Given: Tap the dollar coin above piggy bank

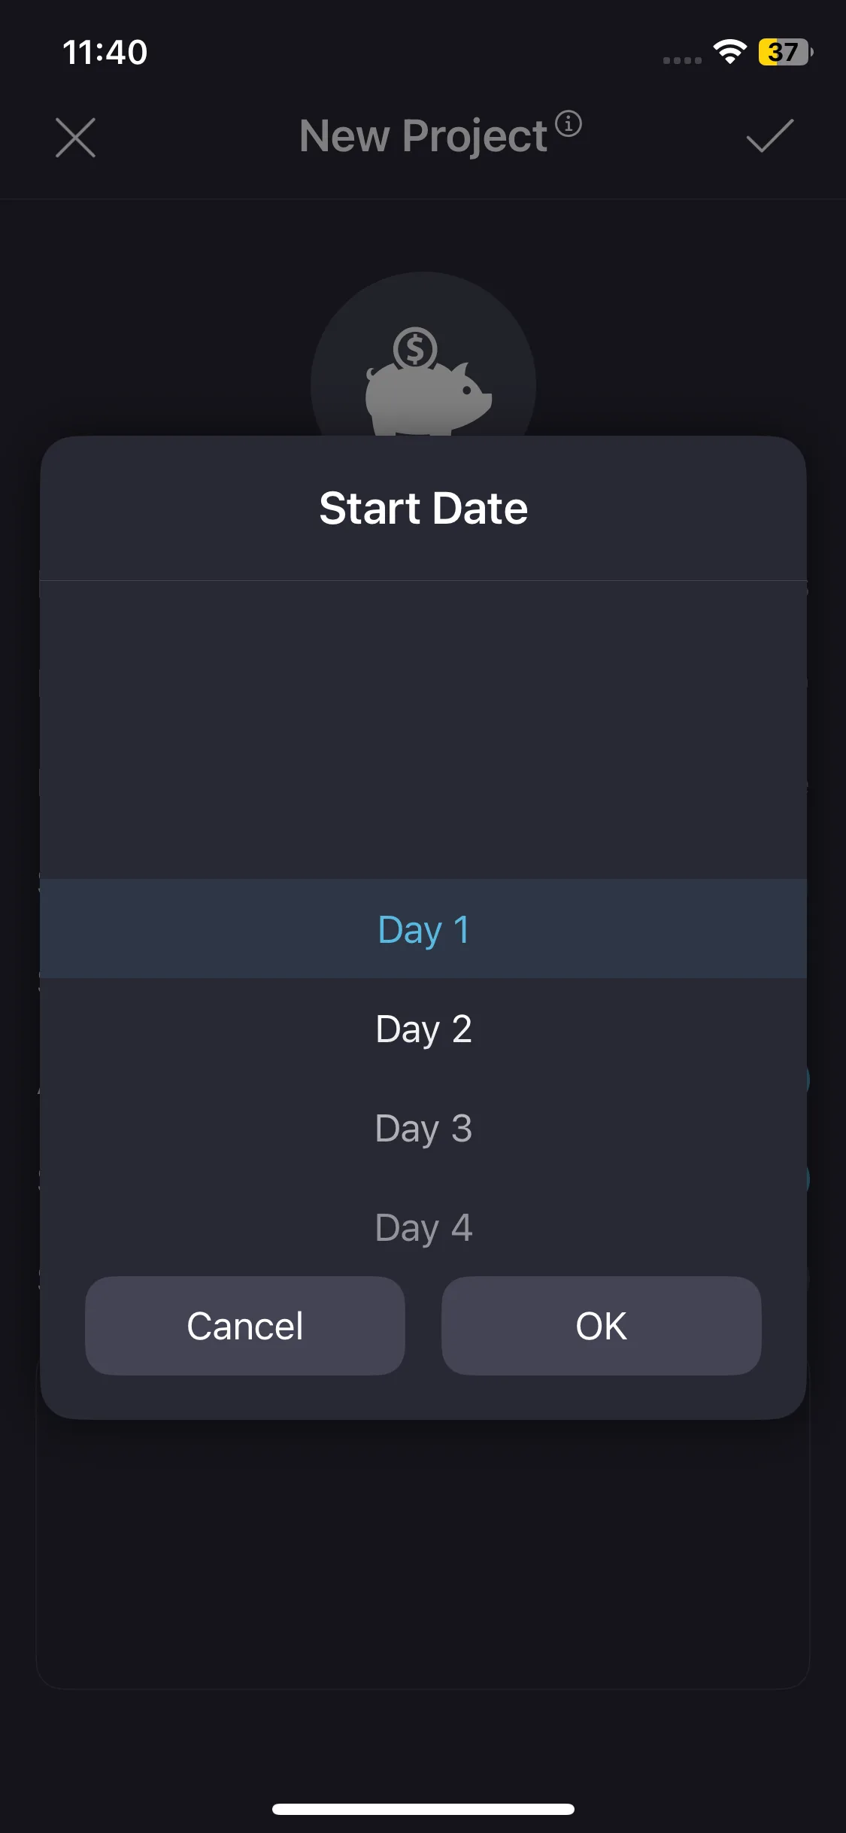Looking at the screenshot, I should tap(415, 348).
